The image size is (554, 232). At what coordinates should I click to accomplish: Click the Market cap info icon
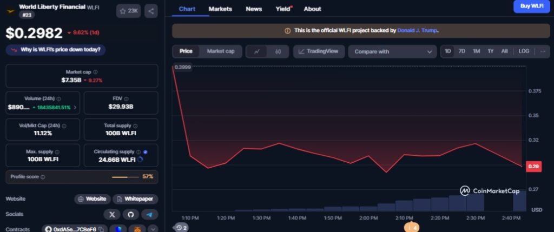pos(95,72)
